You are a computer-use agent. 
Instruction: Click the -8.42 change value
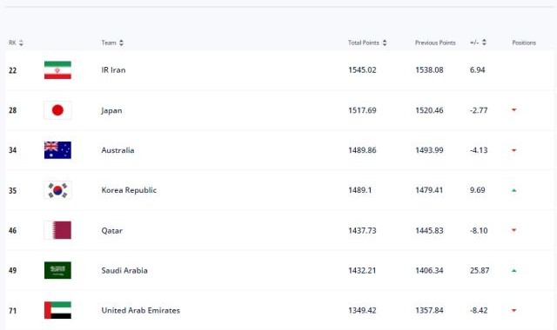point(479,310)
